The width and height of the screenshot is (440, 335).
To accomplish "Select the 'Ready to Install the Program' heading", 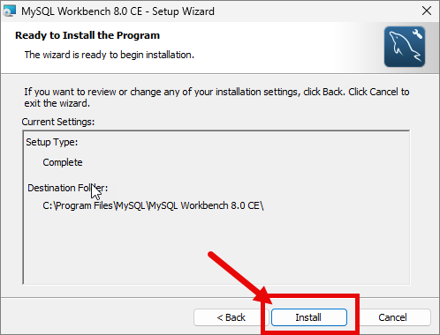I will point(87,35).
